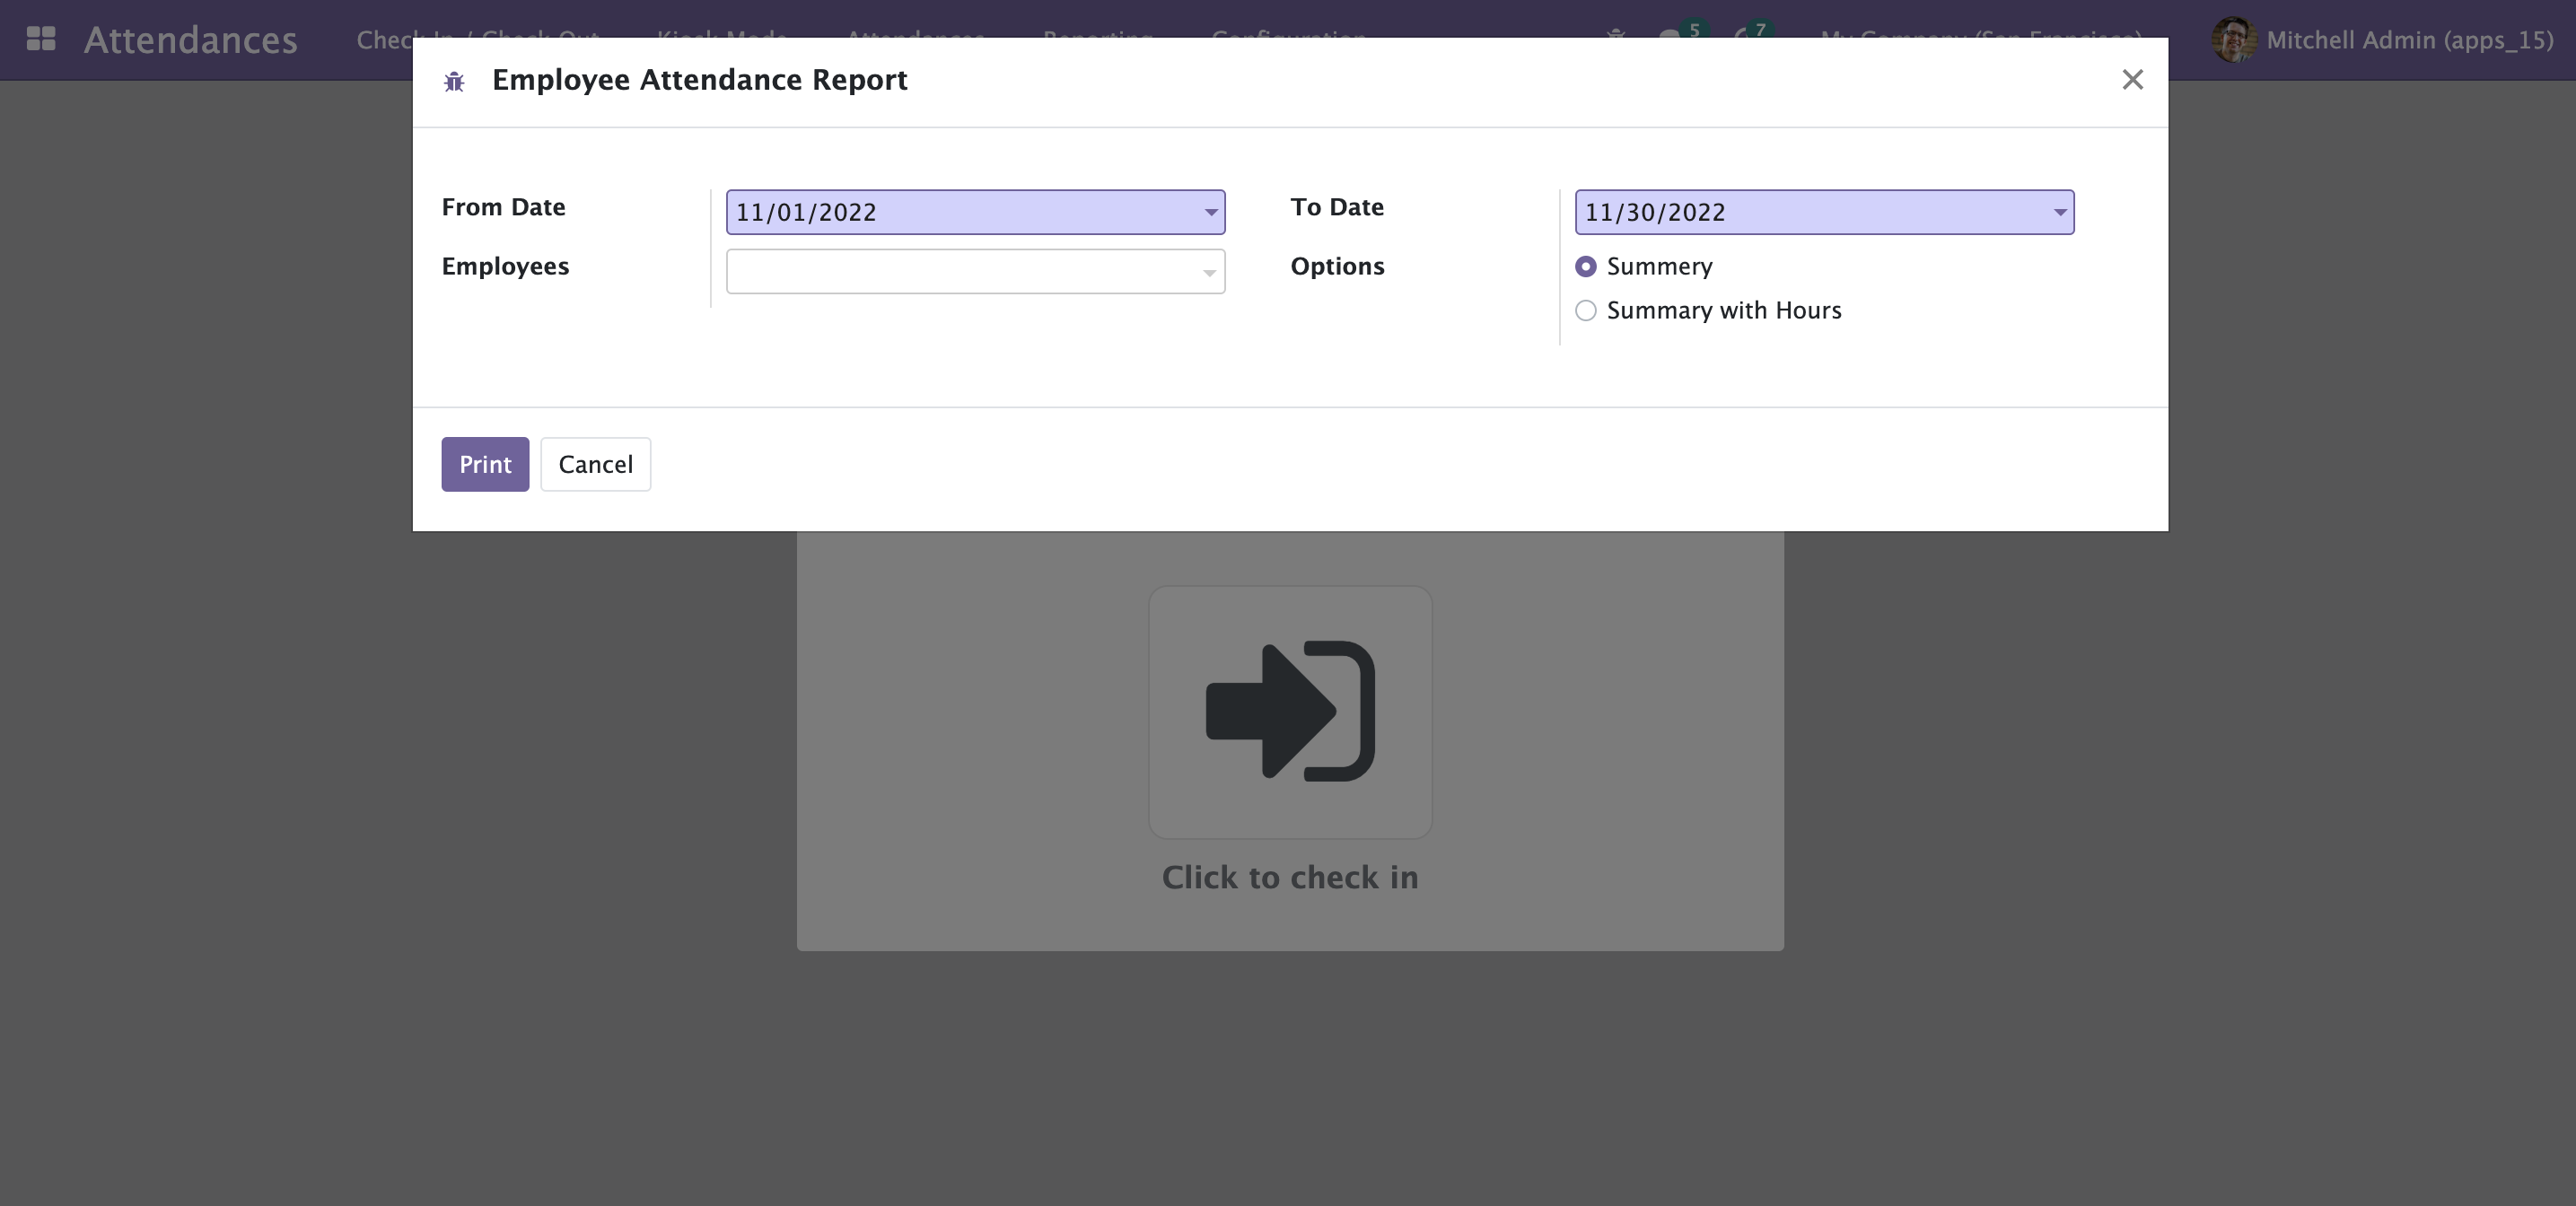Click the Attendances app title
Image resolution: width=2576 pixels, height=1206 pixels.
pyautogui.click(x=190, y=39)
